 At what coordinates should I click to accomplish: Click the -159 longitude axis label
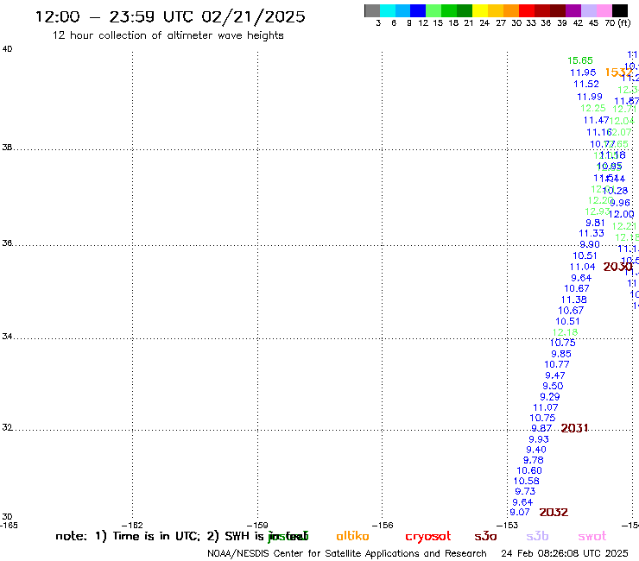pos(257,526)
